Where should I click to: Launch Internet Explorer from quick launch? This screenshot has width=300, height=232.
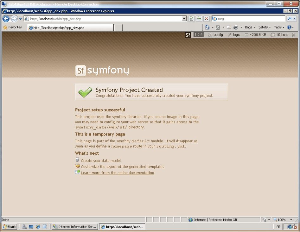tap(38, 227)
